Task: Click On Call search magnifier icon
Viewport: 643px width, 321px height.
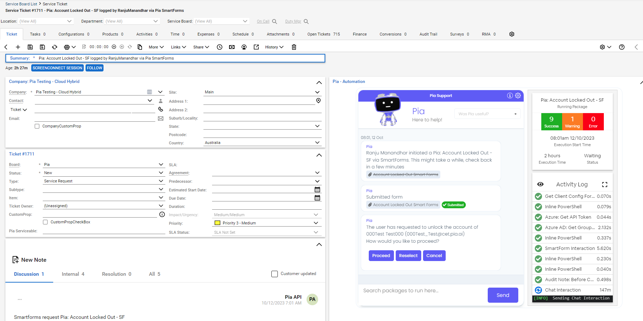Action: pyautogui.click(x=275, y=22)
